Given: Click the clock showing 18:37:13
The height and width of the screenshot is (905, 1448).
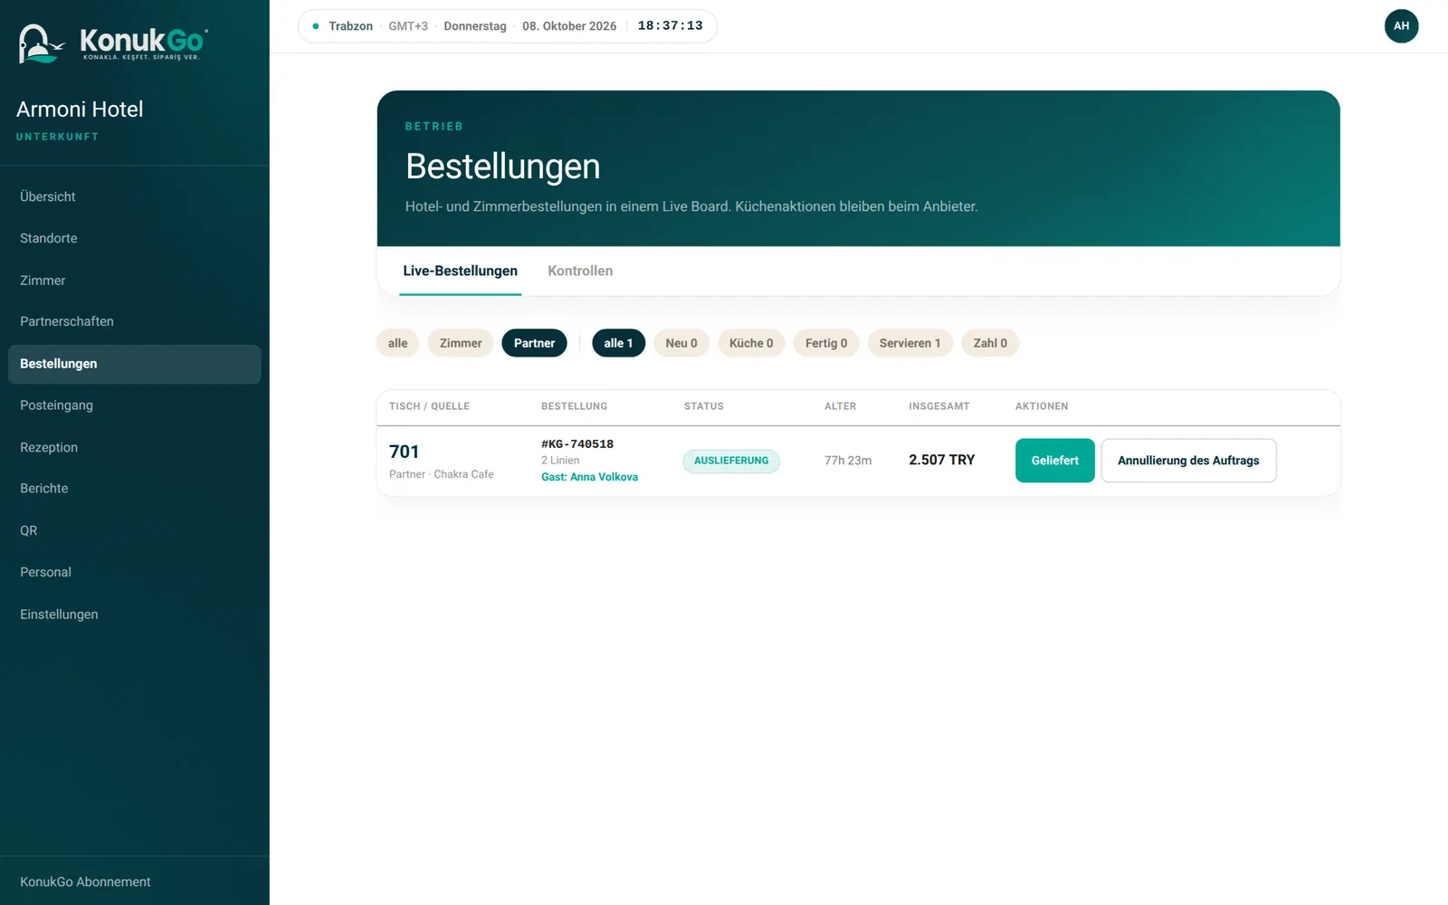Looking at the screenshot, I should [x=670, y=25].
